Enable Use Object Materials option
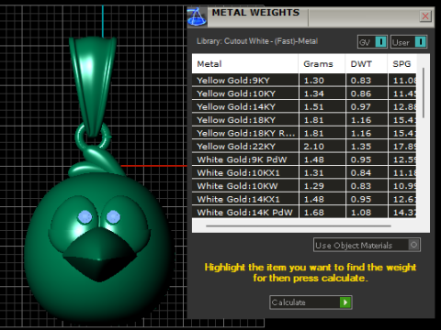 click(x=367, y=245)
